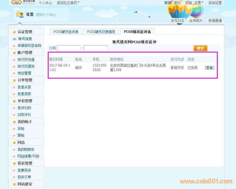This screenshot has height=189, width=236.
Task: Open 快捷通道 shortcut button
Action: 215,21
